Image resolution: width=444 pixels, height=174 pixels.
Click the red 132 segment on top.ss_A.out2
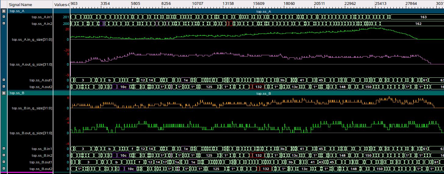(259, 87)
